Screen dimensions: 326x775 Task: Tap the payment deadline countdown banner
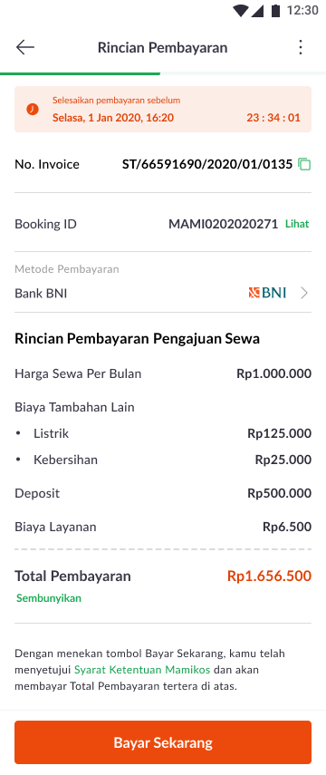163,110
